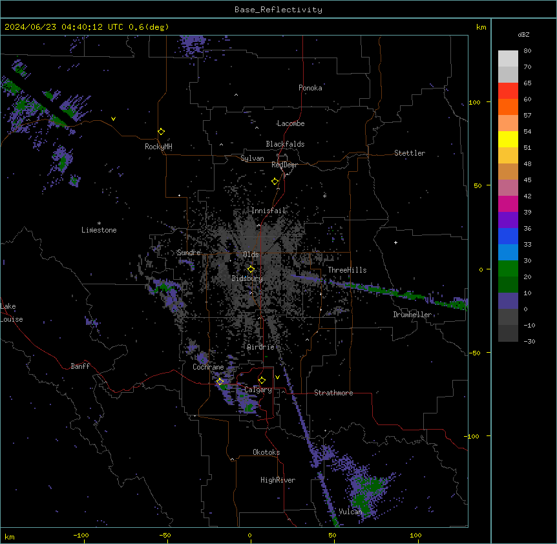Click the 100 tick on the bottom axis
557x544 pixels.
pos(415,536)
